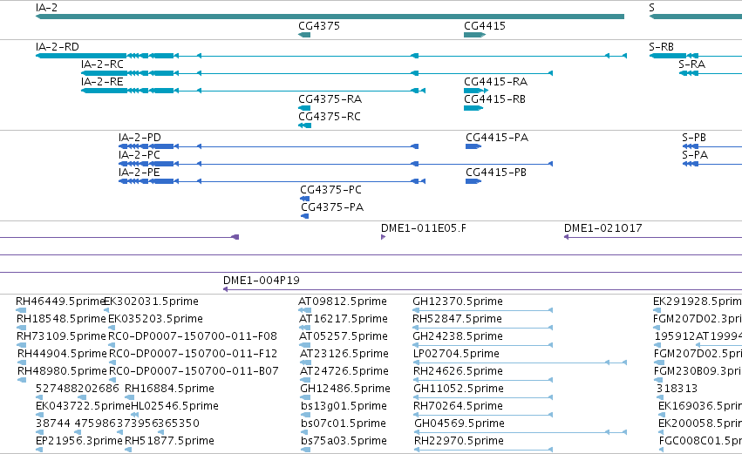Click the IA-2-PD protein label

coord(140,138)
